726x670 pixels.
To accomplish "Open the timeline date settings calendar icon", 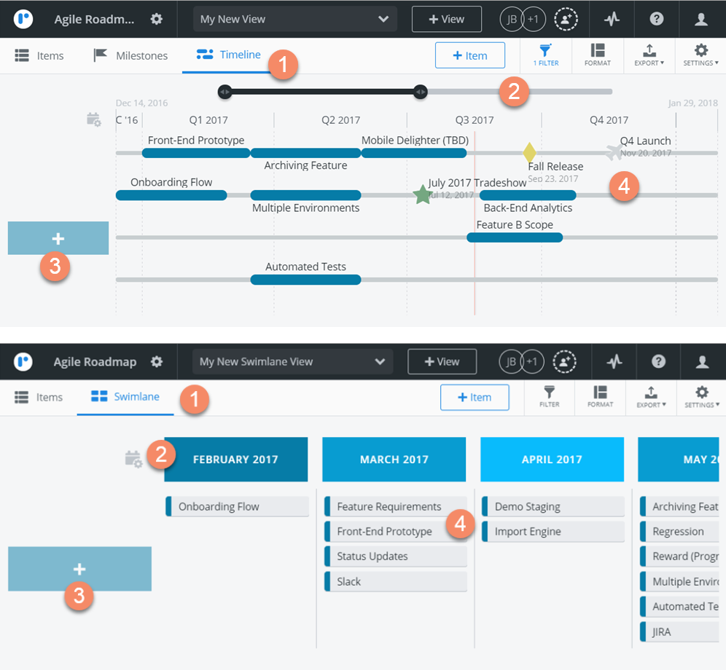I will point(94,120).
